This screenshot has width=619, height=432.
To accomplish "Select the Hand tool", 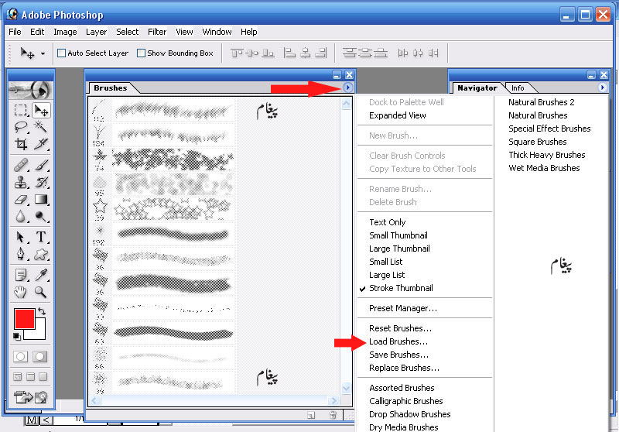I will [x=21, y=292].
